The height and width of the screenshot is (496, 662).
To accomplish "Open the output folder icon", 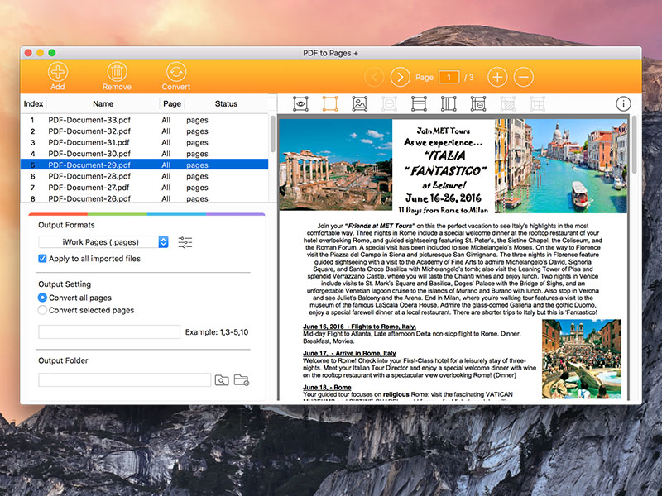I will pos(242,380).
